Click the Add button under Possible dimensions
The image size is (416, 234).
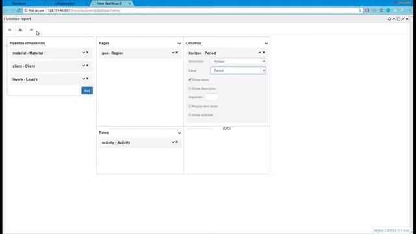tap(87, 91)
